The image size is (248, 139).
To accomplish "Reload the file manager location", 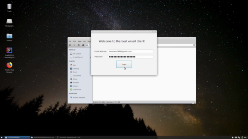I will pos(194,45).
